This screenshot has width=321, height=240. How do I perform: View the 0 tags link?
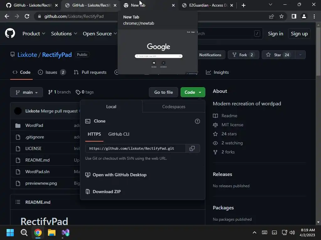85,92
